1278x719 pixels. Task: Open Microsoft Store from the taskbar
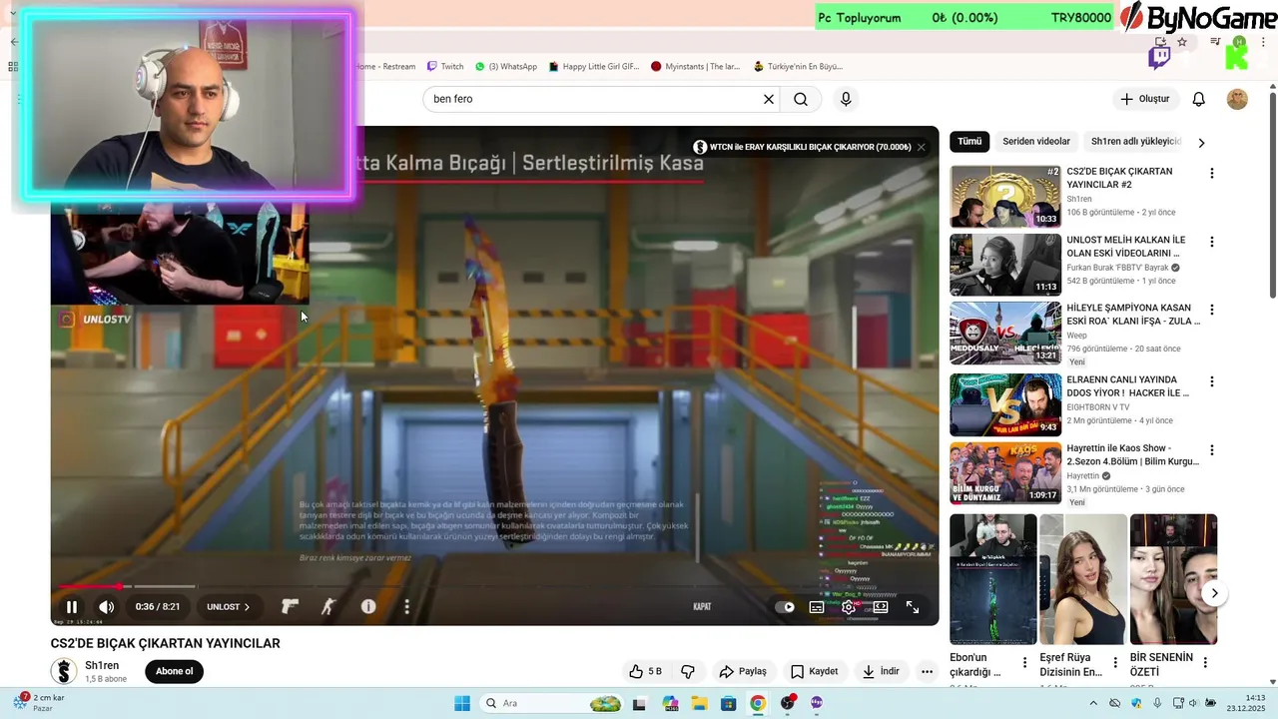[728, 703]
